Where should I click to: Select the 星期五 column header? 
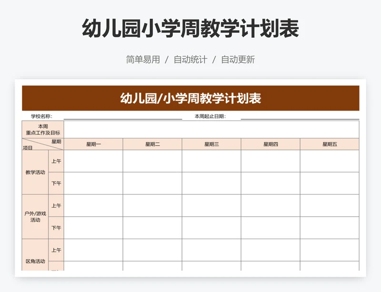click(330, 144)
